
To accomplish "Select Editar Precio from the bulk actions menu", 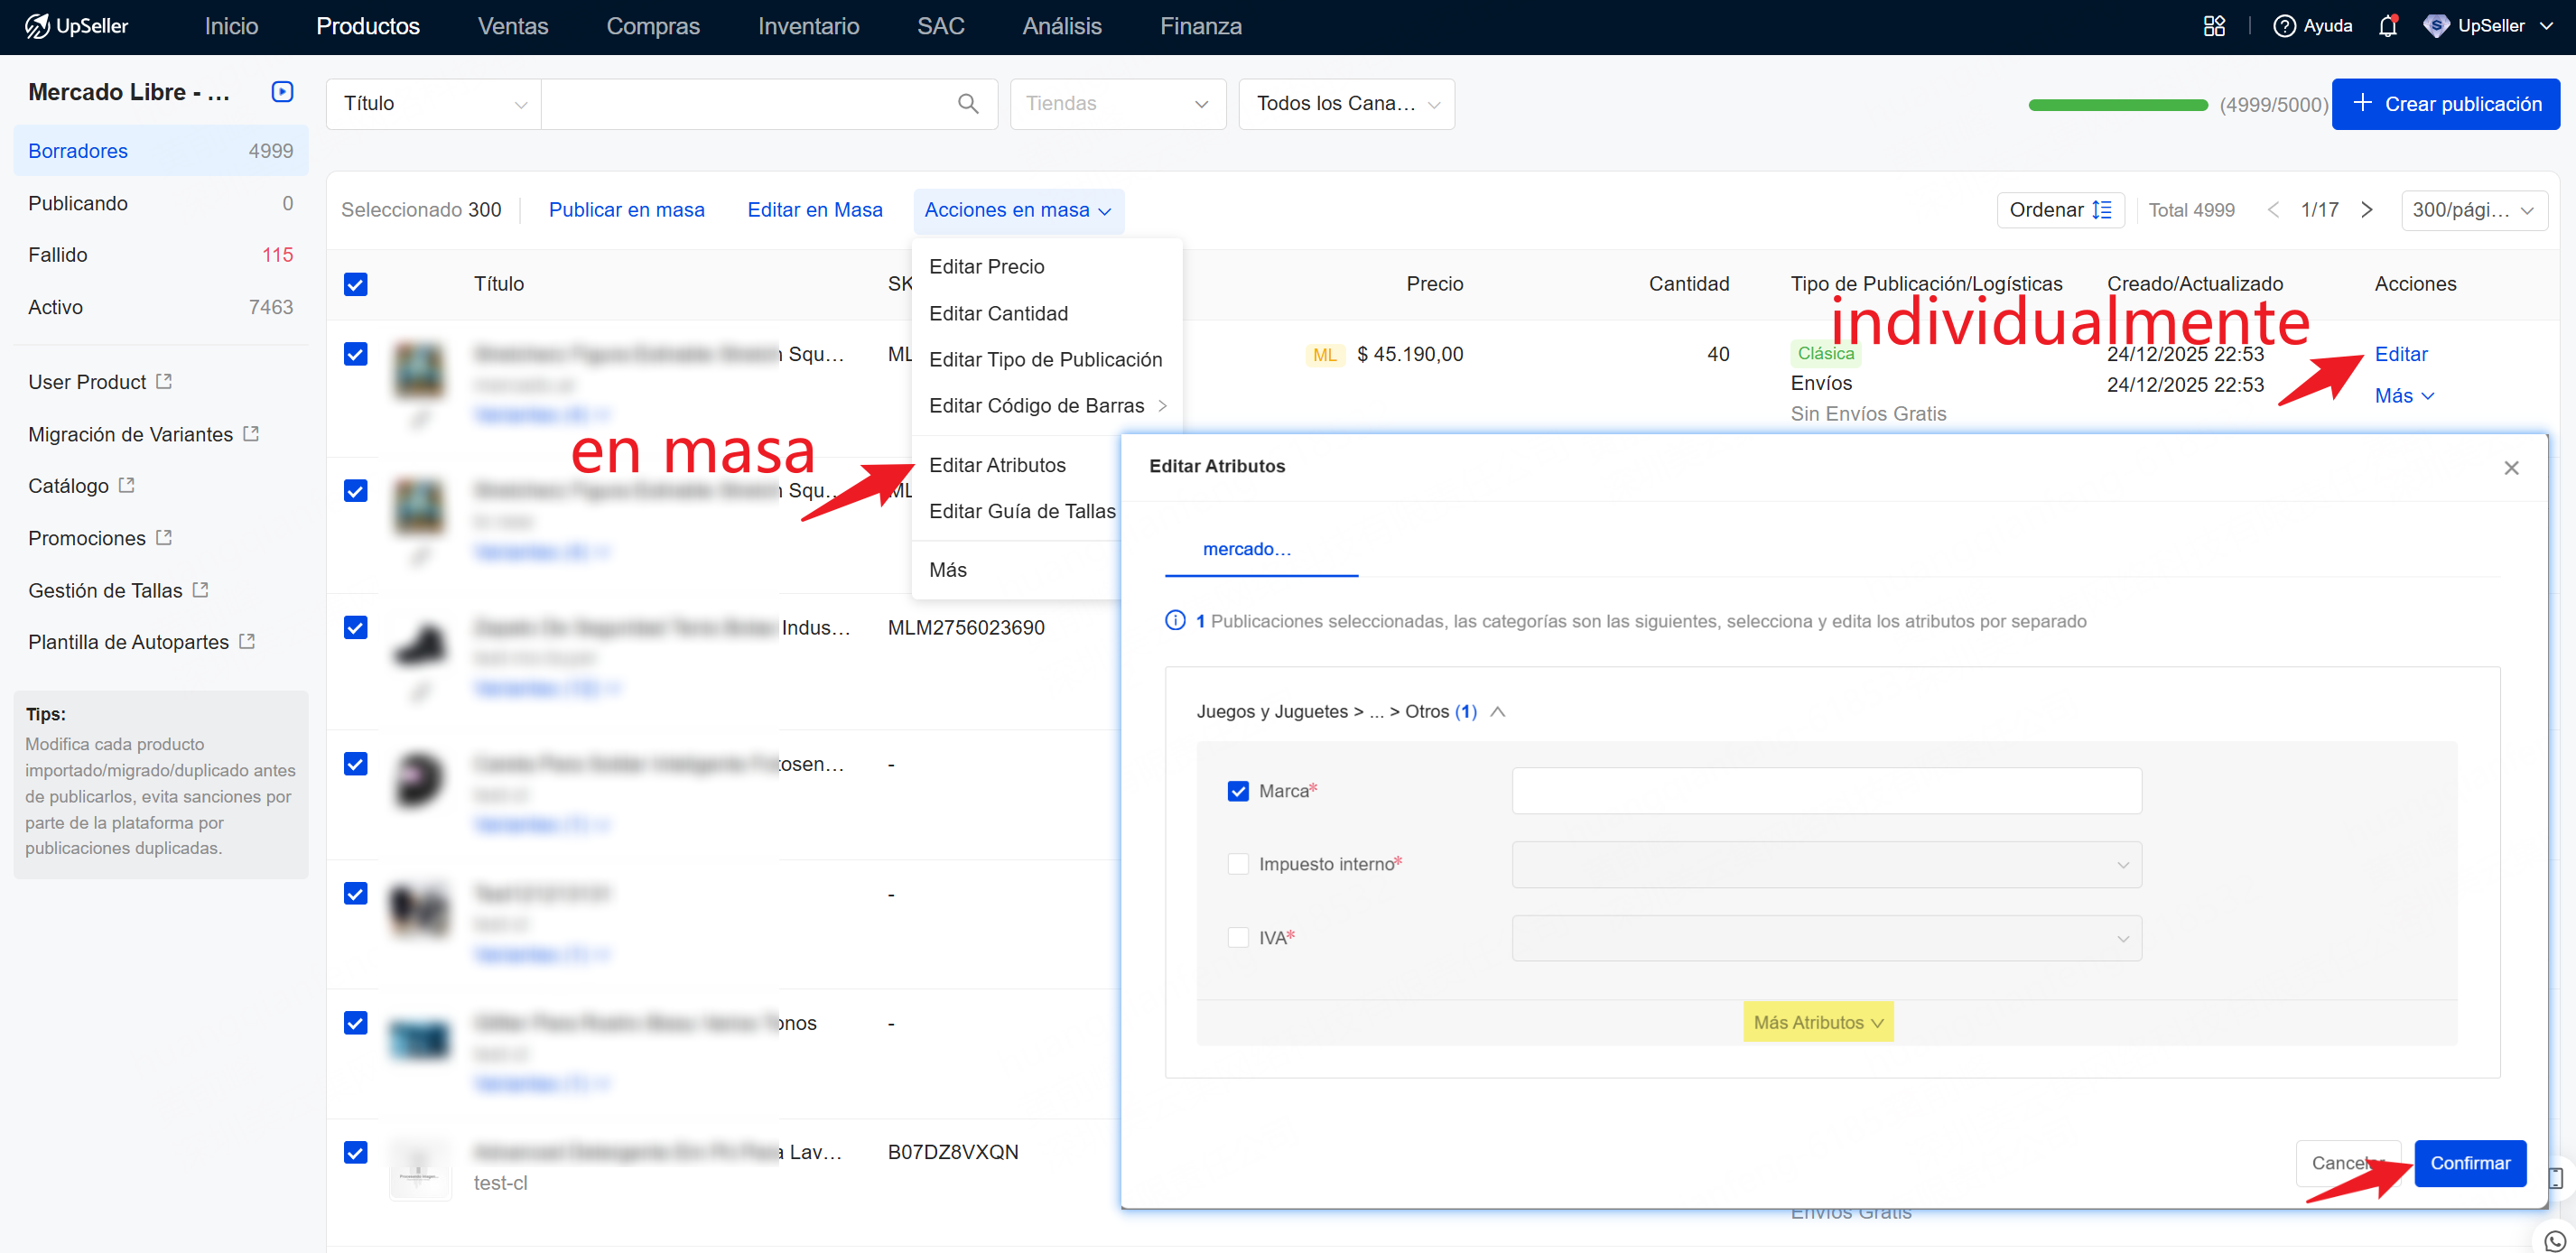I will tap(987, 266).
